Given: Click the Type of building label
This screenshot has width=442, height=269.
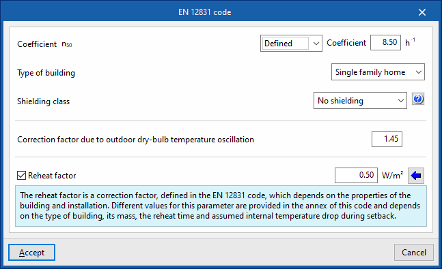Looking at the screenshot, I should tap(46, 73).
